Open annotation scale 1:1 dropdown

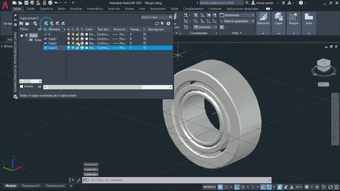click(299, 187)
